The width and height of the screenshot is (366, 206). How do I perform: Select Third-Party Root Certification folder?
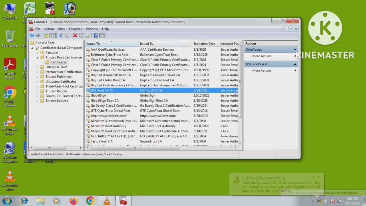pos(64,86)
